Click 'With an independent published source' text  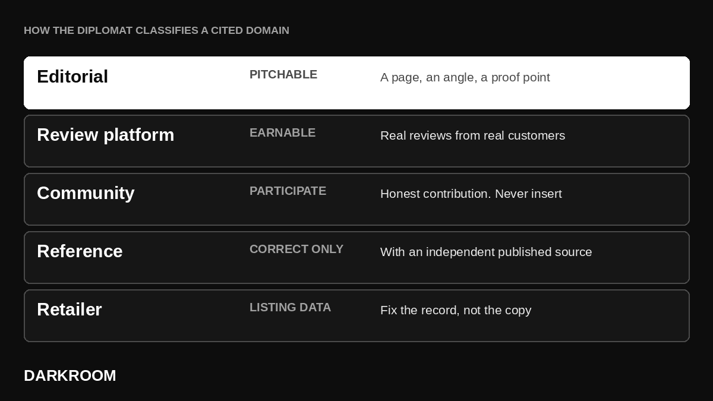(x=486, y=252)
